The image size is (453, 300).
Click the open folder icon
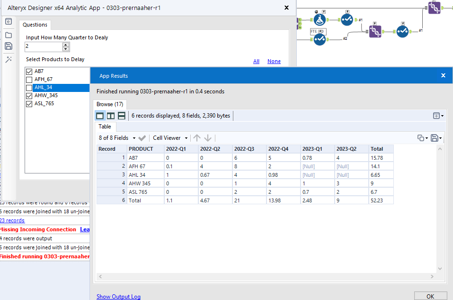[x=9, y=35]
